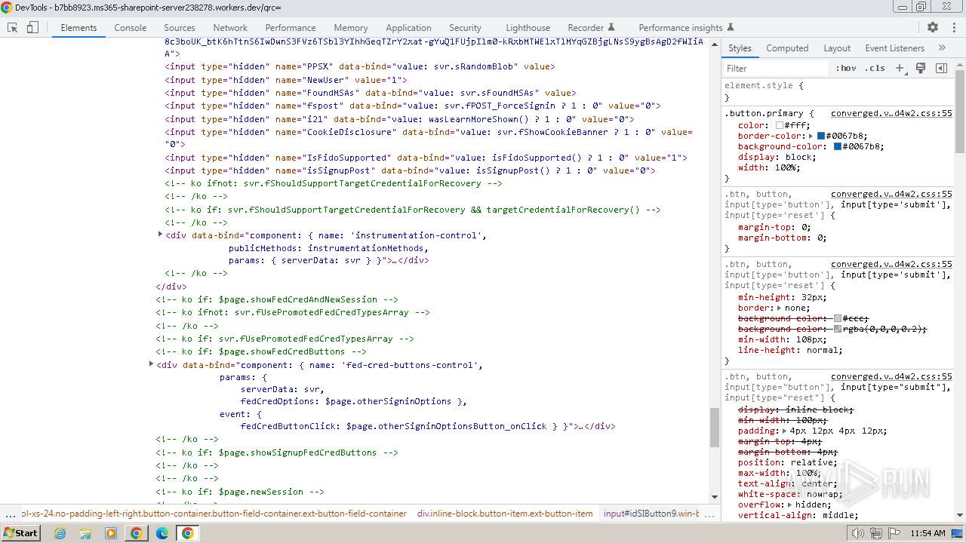Select div.inline-block.button-item breadcrumb
The width and height of the screenshot is (966, 543).
click(x=505, y=514)
